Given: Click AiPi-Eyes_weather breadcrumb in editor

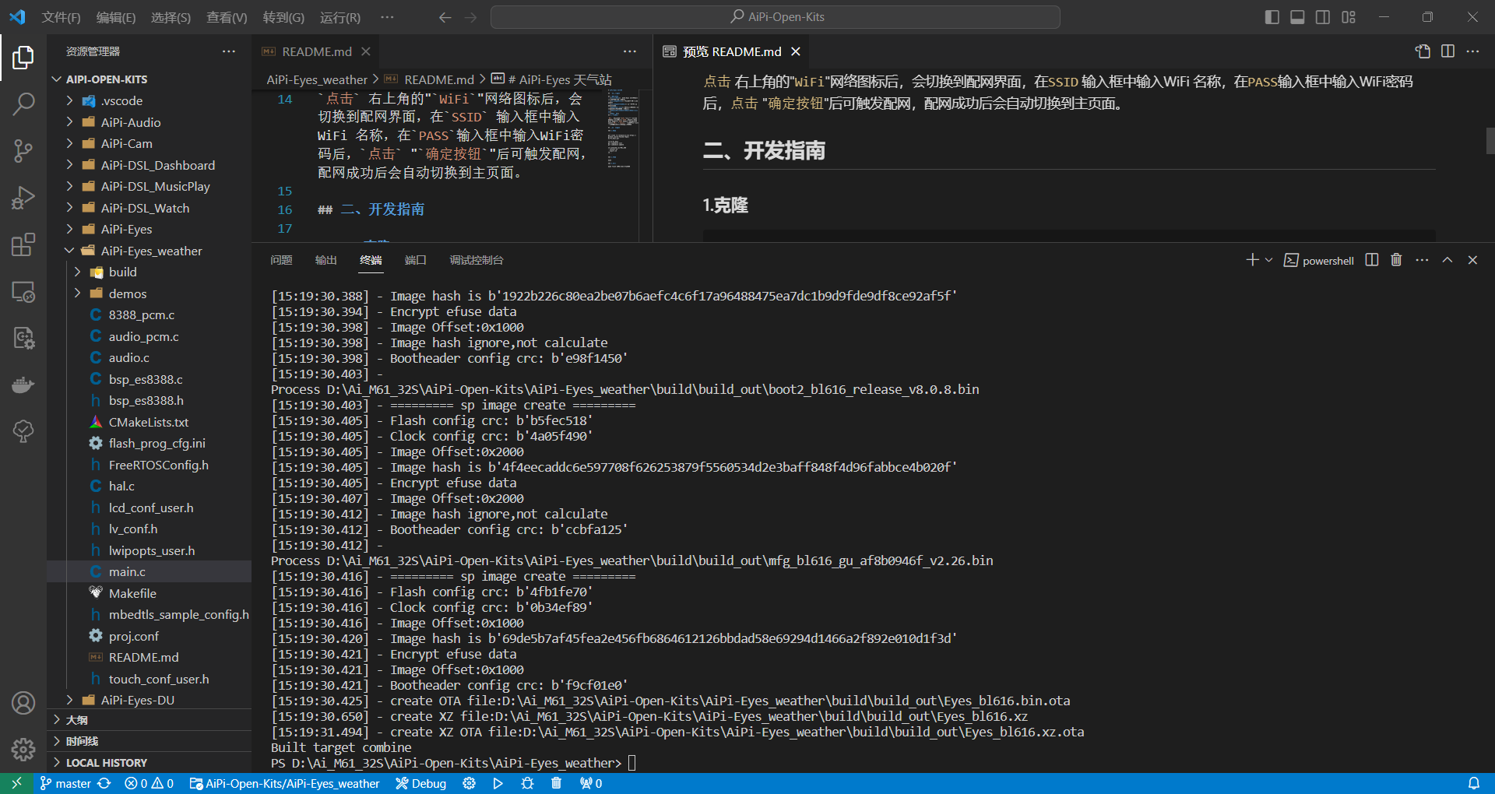Looking at the screenshot, I should 317,79.
